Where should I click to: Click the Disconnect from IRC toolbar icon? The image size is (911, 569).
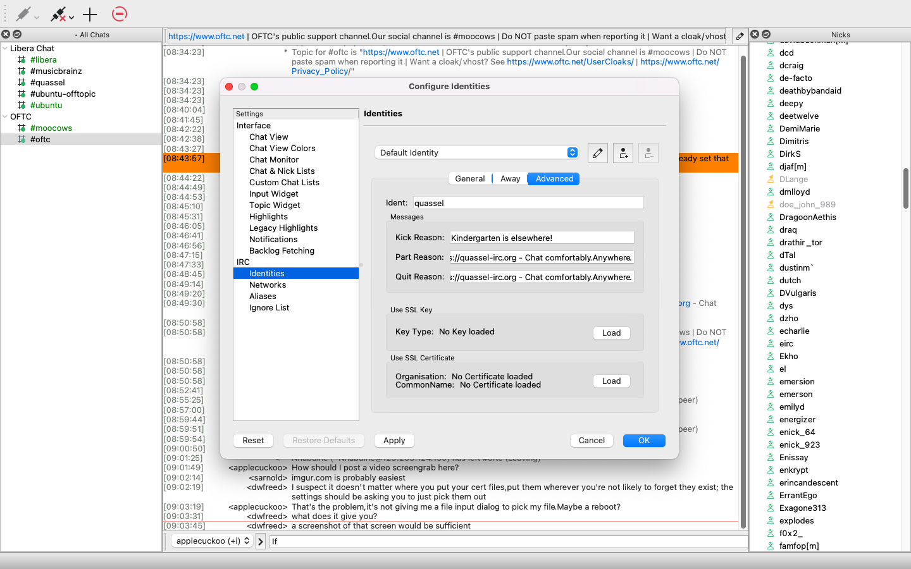click(x=58, y=14)
